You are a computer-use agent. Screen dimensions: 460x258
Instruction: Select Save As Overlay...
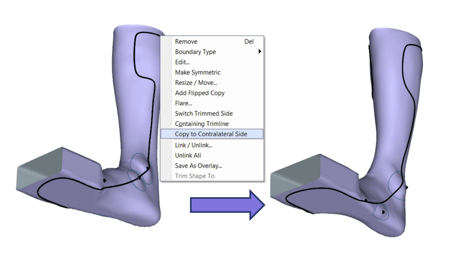pyautogui.click(x=198, y=166)
